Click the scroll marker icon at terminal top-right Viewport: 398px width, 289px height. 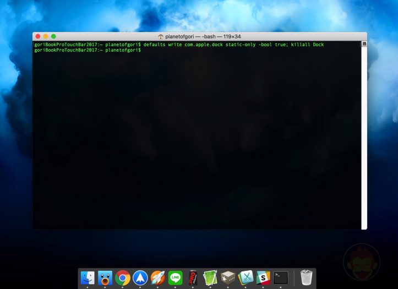click(x=364, y=44)
